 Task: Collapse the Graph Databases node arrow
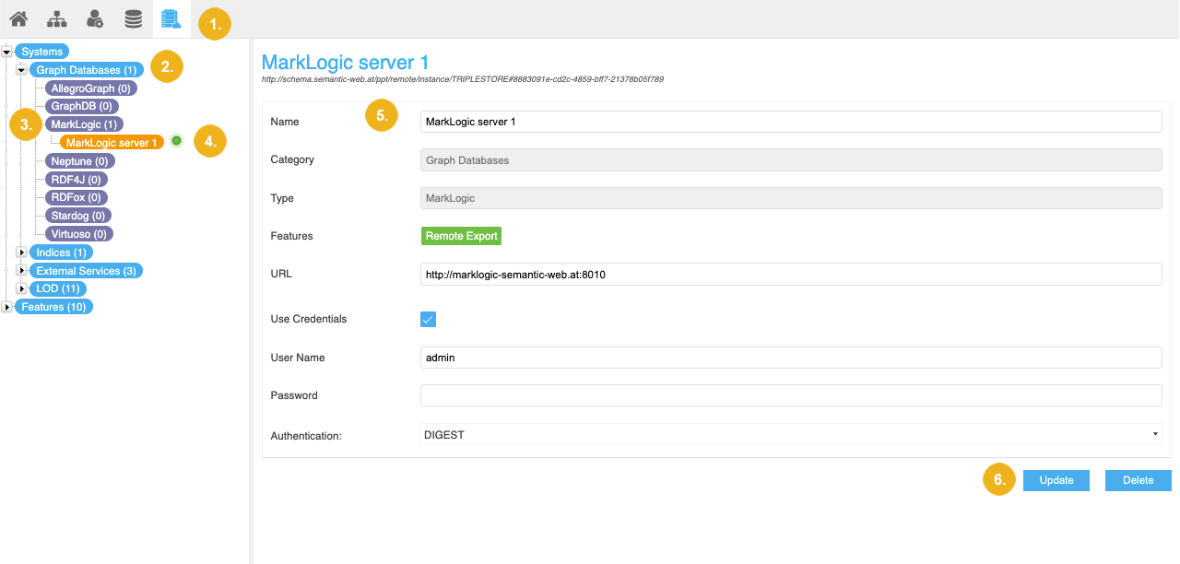20,70
